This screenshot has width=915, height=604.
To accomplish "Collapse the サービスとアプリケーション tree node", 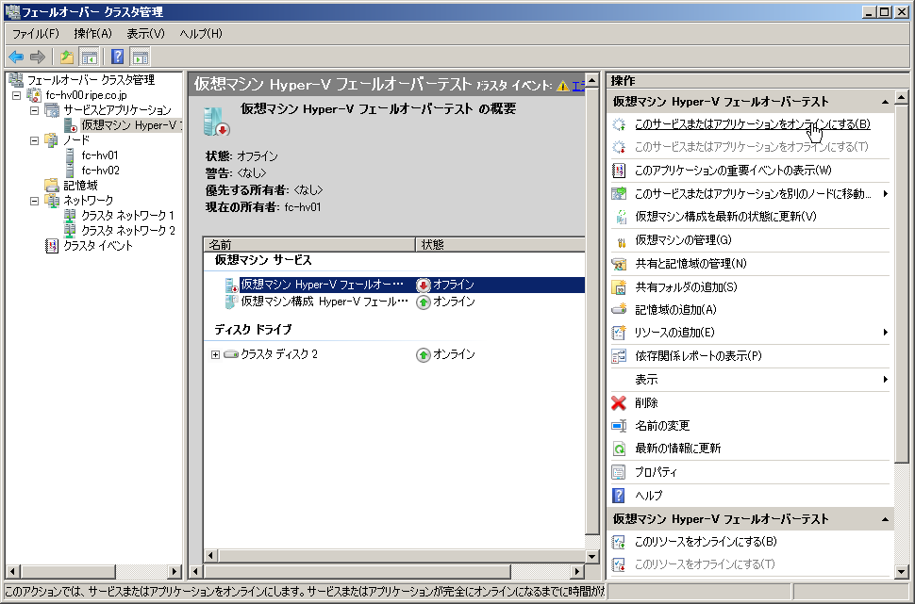I will point(34,110).
